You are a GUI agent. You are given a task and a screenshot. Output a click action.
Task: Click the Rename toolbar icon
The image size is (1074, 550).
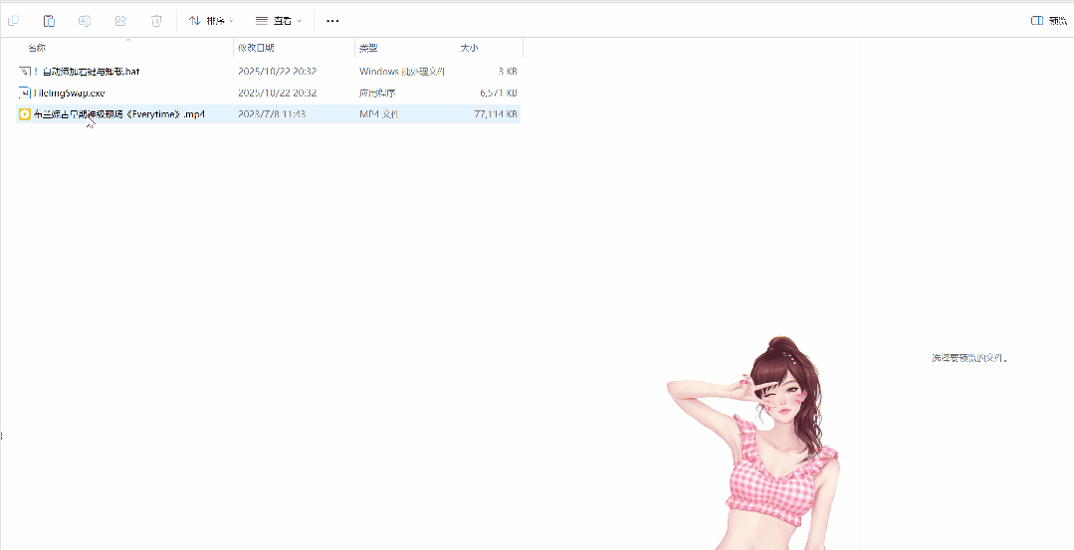pos(85,21)
